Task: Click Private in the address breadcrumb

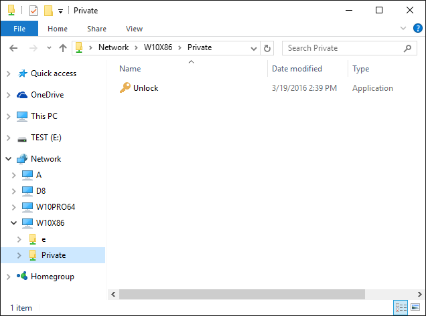Action: [x=200, y=47]
